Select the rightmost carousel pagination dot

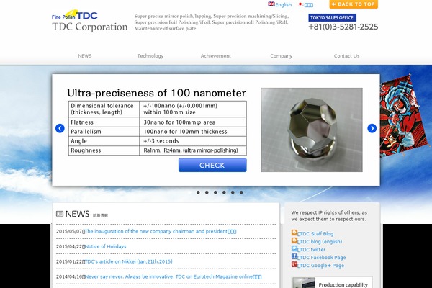pos(241,192)
